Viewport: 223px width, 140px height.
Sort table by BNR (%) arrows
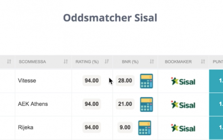[x=152, y=62]
